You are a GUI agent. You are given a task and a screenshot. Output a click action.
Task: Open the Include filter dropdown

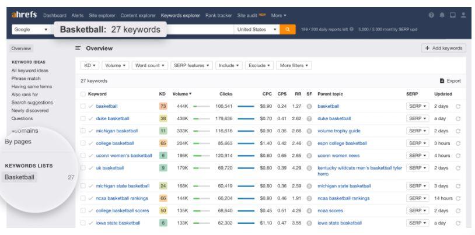point(229,65)
